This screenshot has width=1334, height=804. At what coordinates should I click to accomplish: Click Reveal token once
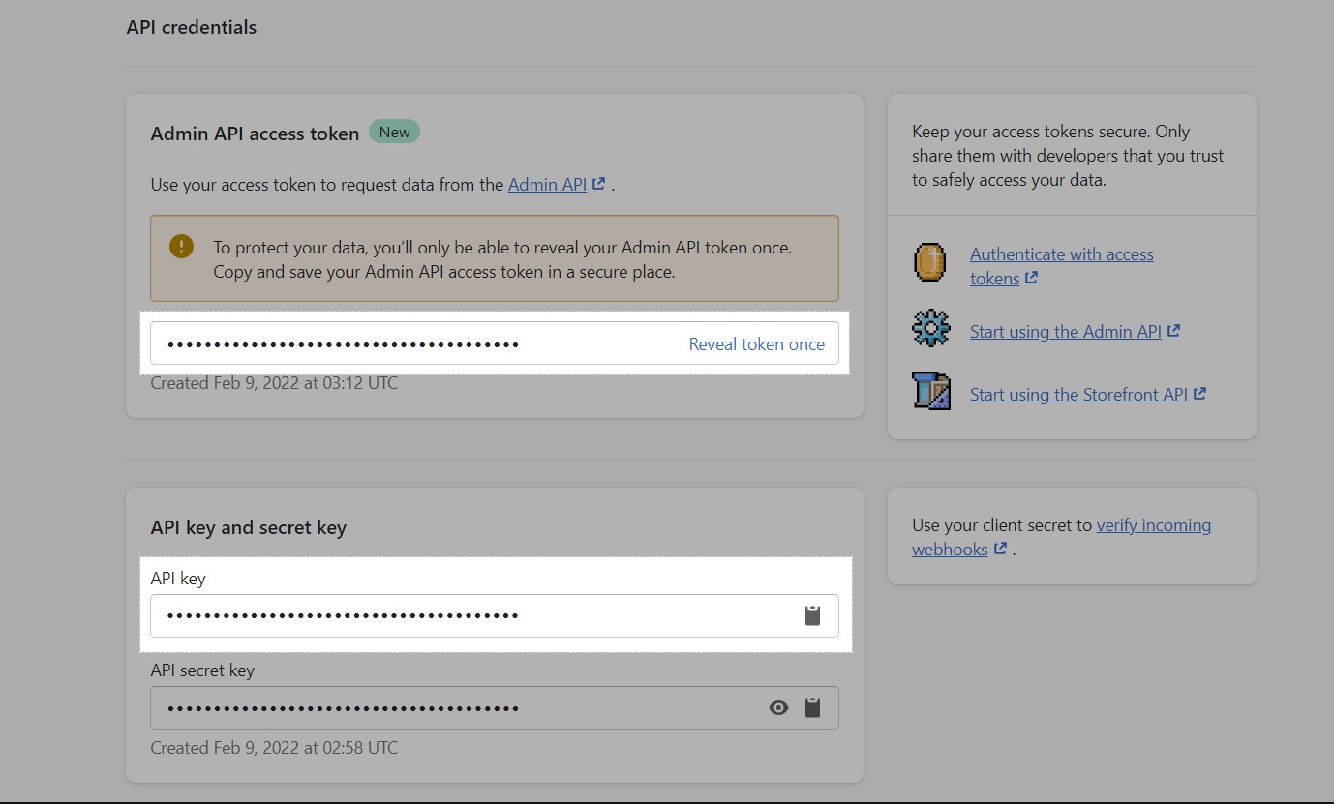[756, 343]
